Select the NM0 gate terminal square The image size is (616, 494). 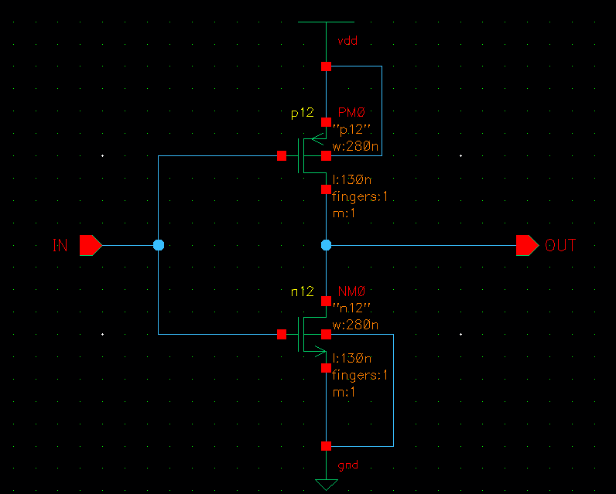point(282,334)
